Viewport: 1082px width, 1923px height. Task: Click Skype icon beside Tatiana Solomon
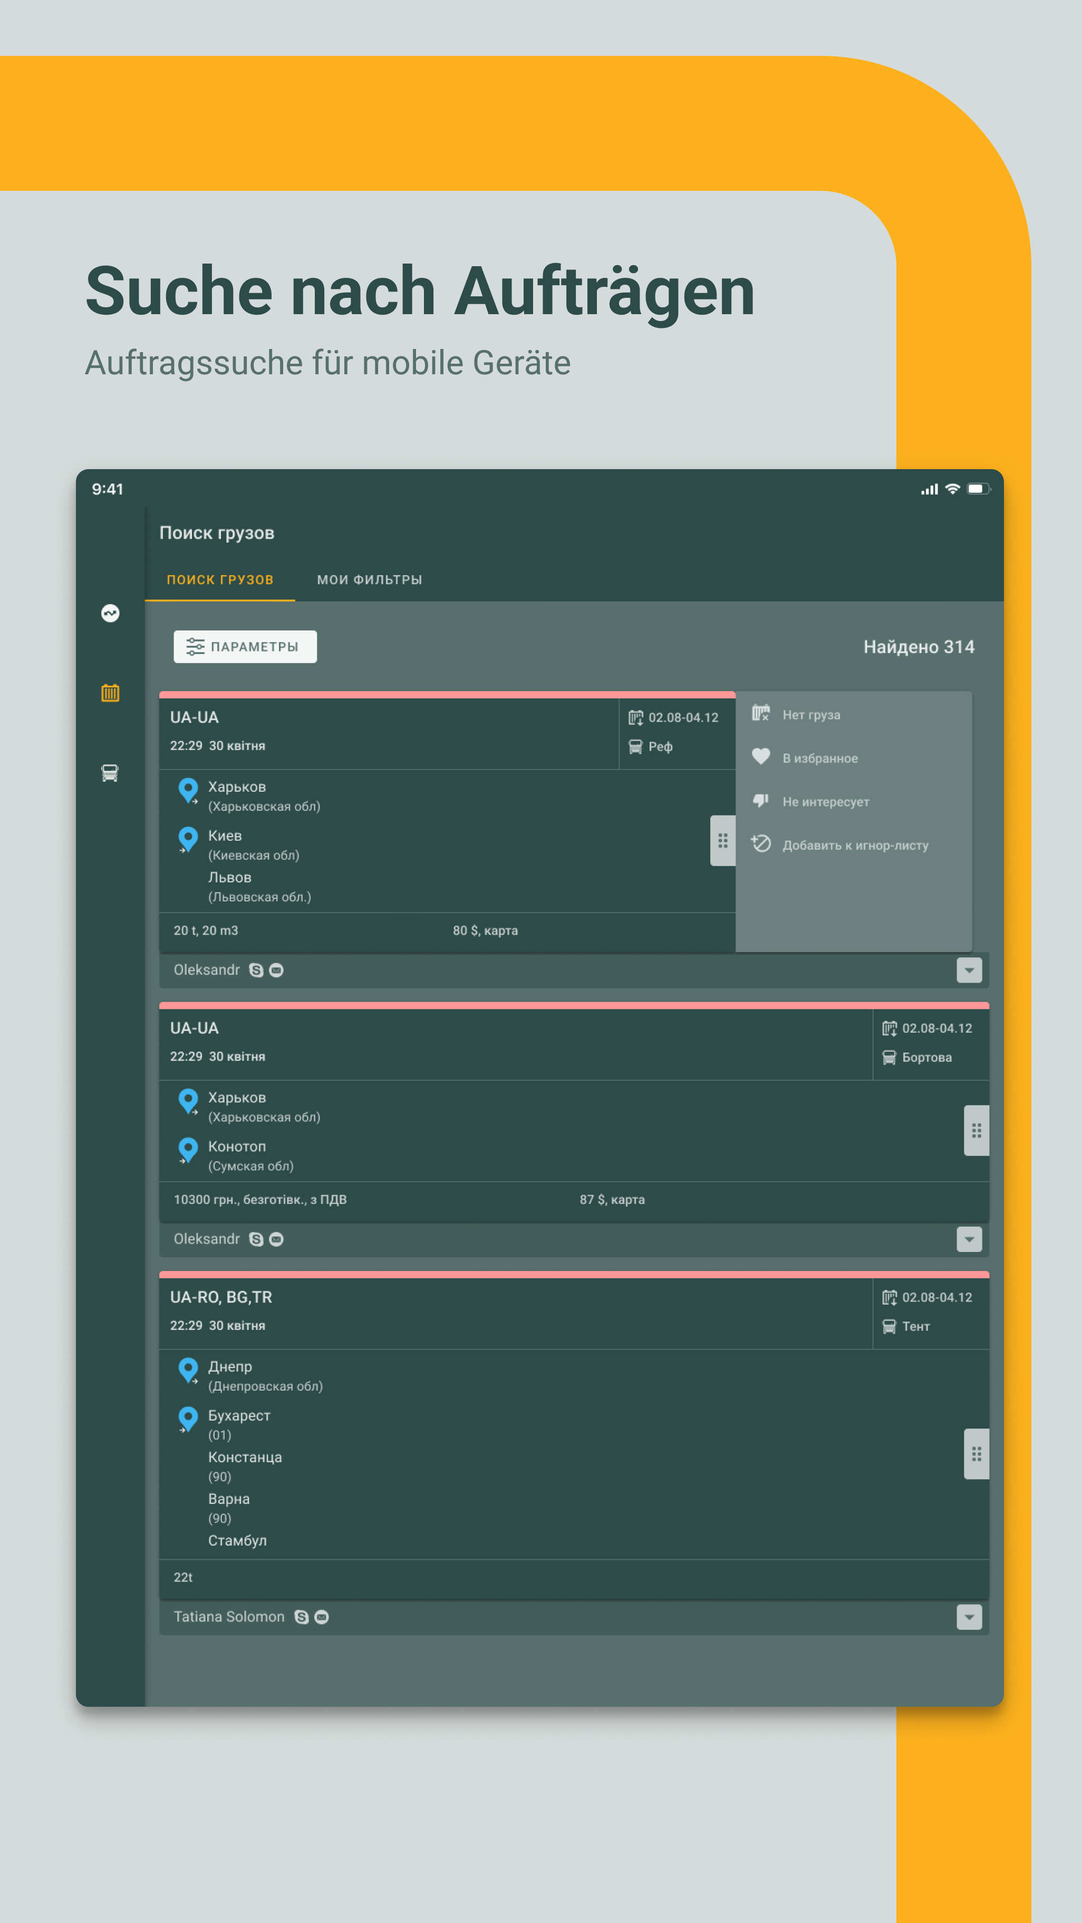pos(302,1617)
